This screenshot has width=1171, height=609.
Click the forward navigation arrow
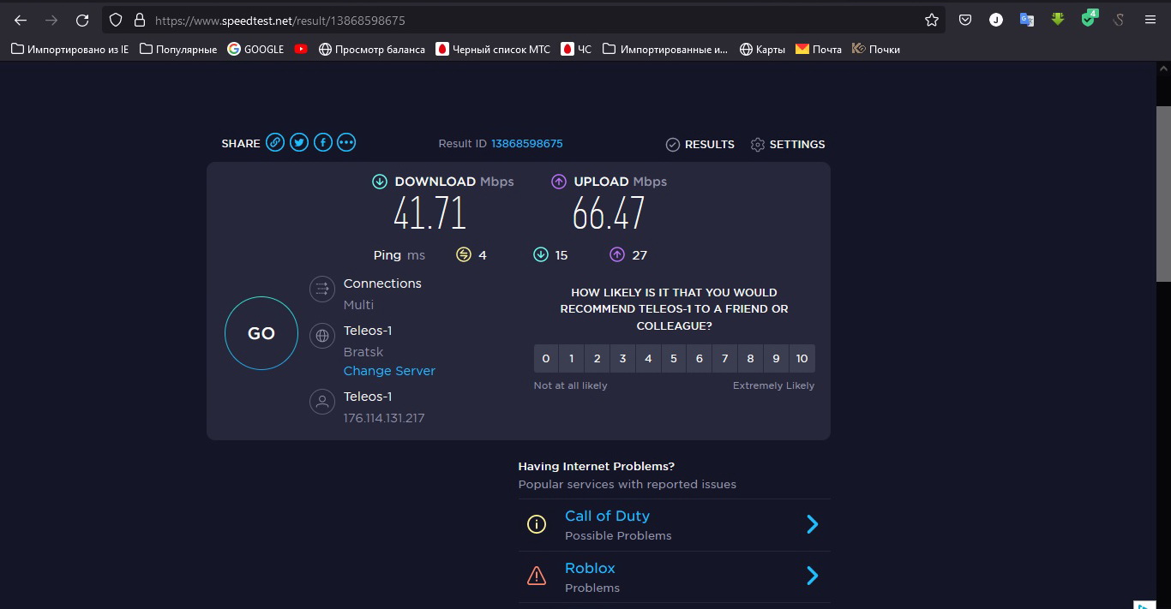[x=51, y=20]
